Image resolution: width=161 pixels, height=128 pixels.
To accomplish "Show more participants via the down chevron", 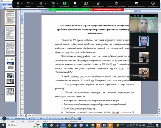I will [144, 79].
